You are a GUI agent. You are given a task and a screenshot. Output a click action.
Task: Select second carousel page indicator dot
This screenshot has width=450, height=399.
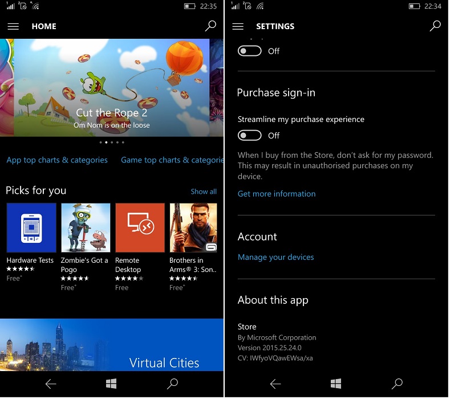tap(107, 142)
